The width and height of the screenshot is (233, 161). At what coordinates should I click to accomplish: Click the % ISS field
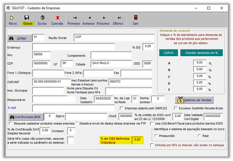click(x=148, y=47)
